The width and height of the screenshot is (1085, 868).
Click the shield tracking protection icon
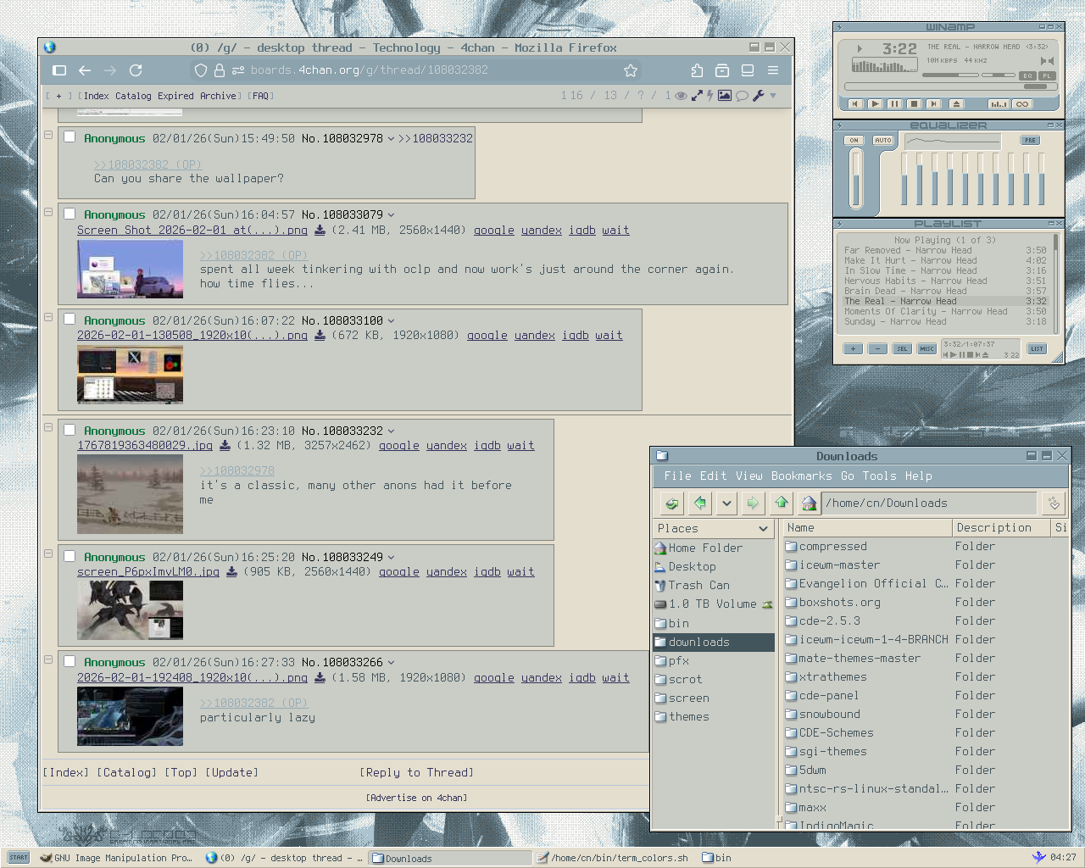pos(201,70)
